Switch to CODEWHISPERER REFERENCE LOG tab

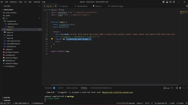coord(101,88)
